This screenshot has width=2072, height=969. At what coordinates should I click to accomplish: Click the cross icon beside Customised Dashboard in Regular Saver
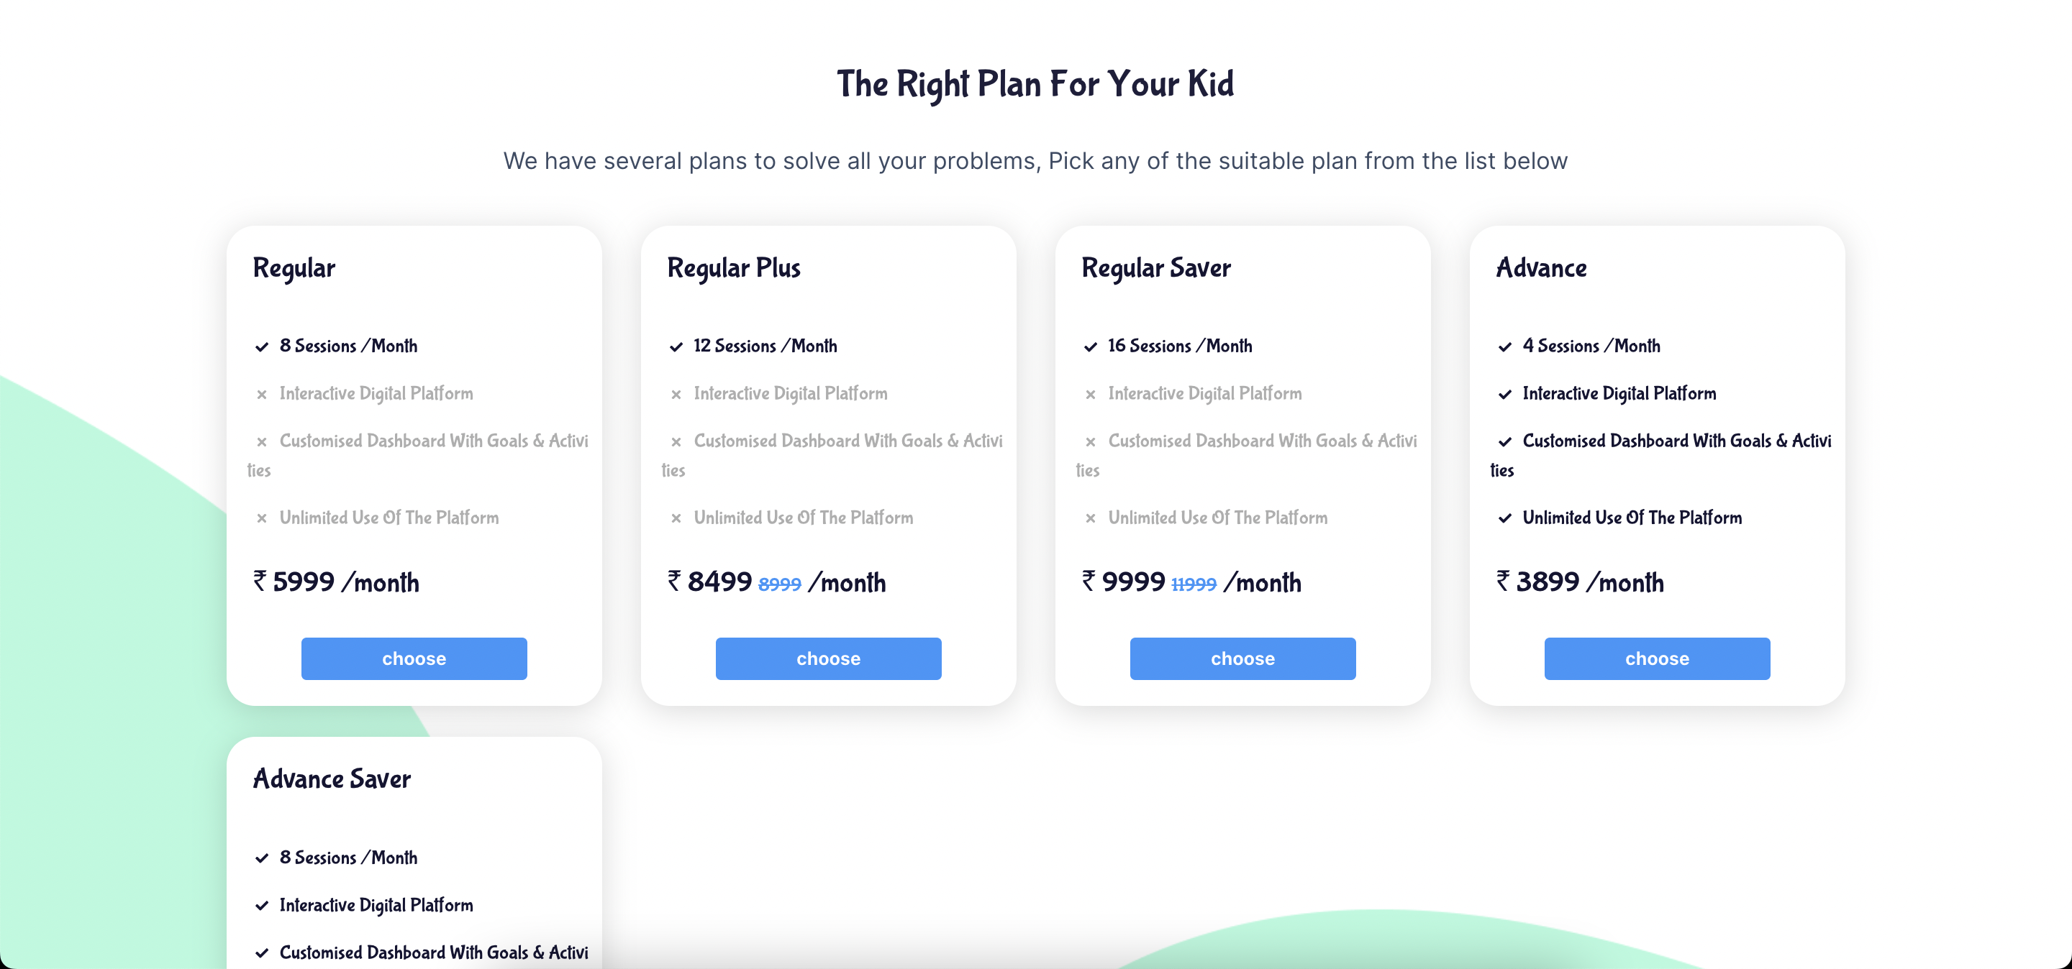tap(1090, 442)
